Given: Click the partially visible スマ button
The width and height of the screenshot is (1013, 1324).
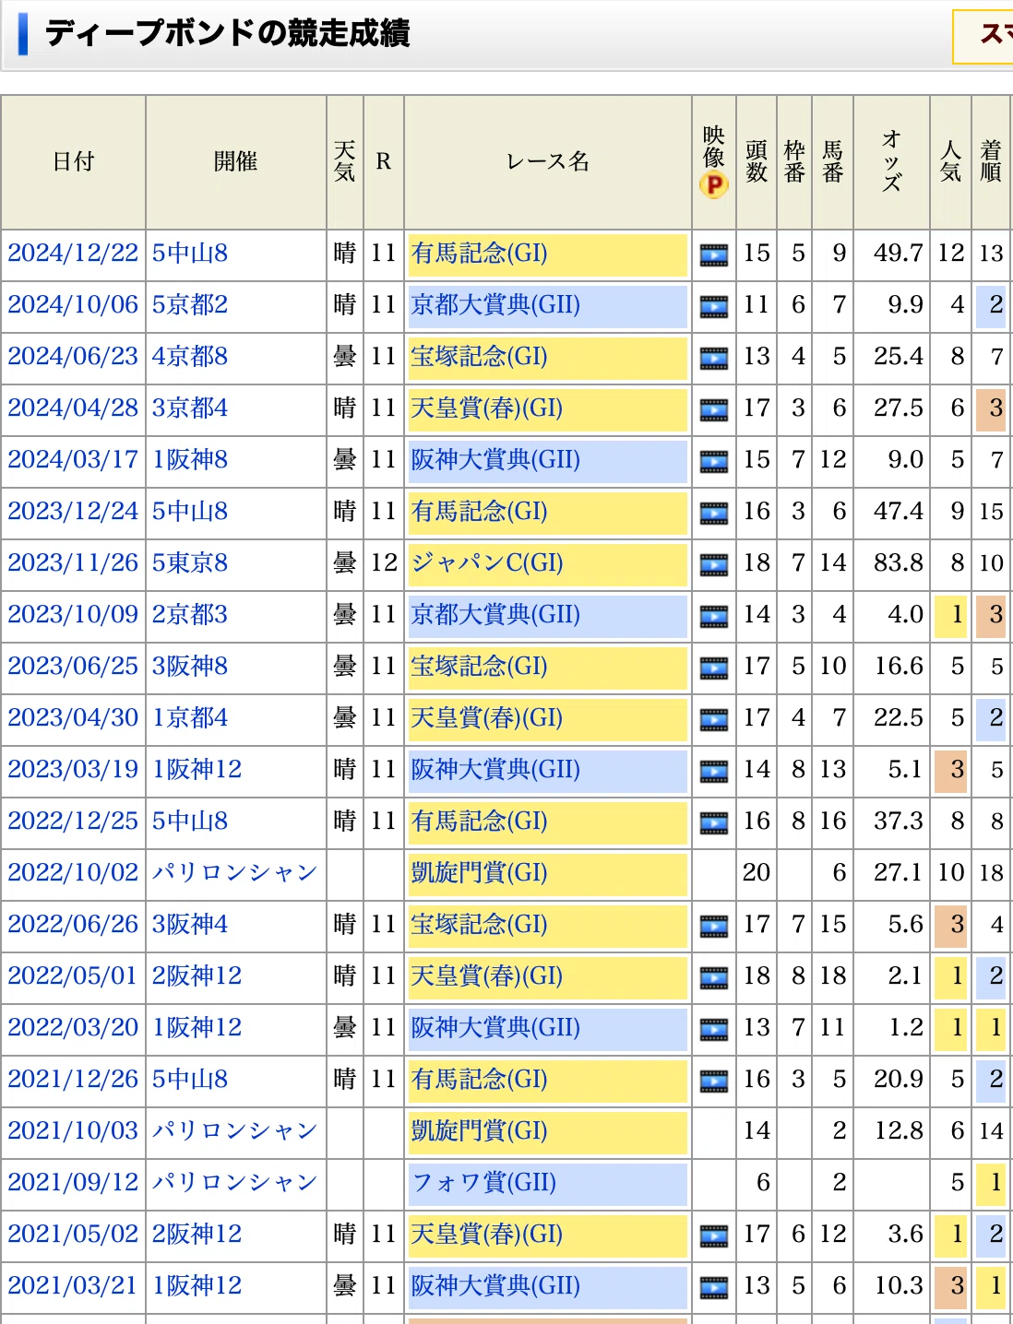Looking at the screenshot, I should click(x=983, y=36).
